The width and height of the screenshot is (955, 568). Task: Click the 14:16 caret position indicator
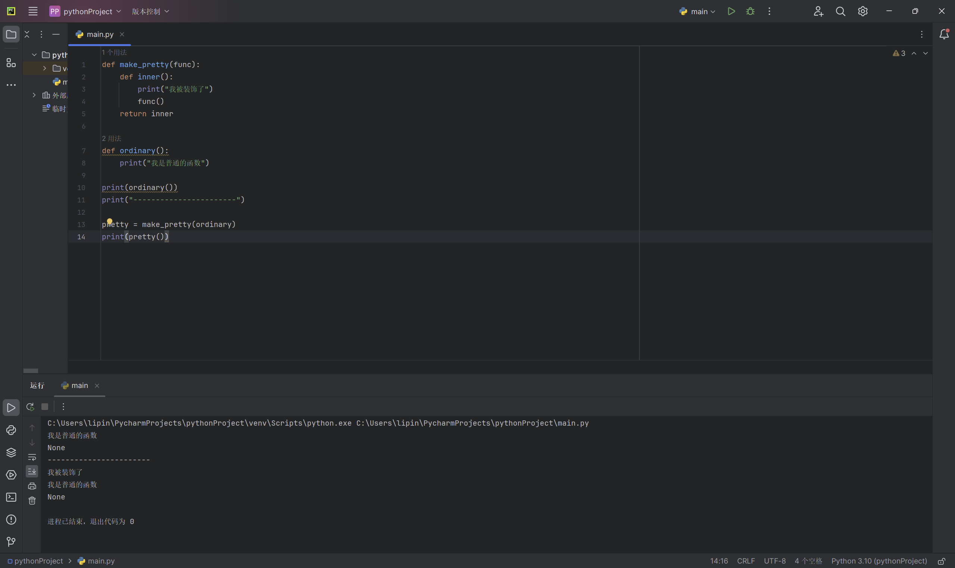[719, 561]
